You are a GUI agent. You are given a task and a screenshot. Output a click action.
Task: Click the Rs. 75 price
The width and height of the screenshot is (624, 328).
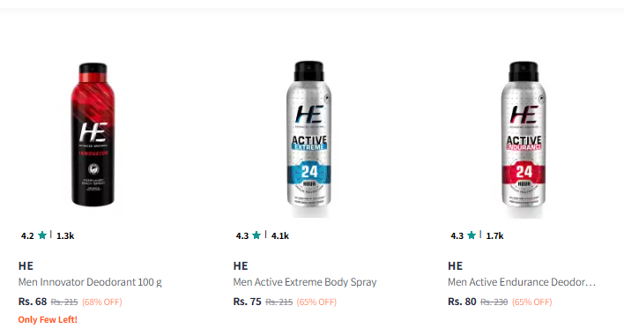pyautogui.click(x=247, y=302)
